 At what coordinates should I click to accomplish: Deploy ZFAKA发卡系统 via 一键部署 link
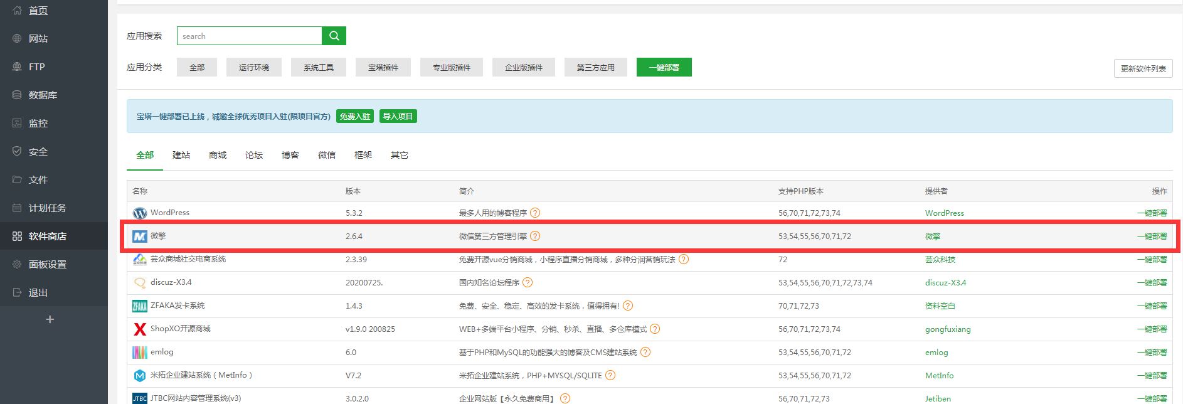pyautogui.click(x=1152, y=306)
